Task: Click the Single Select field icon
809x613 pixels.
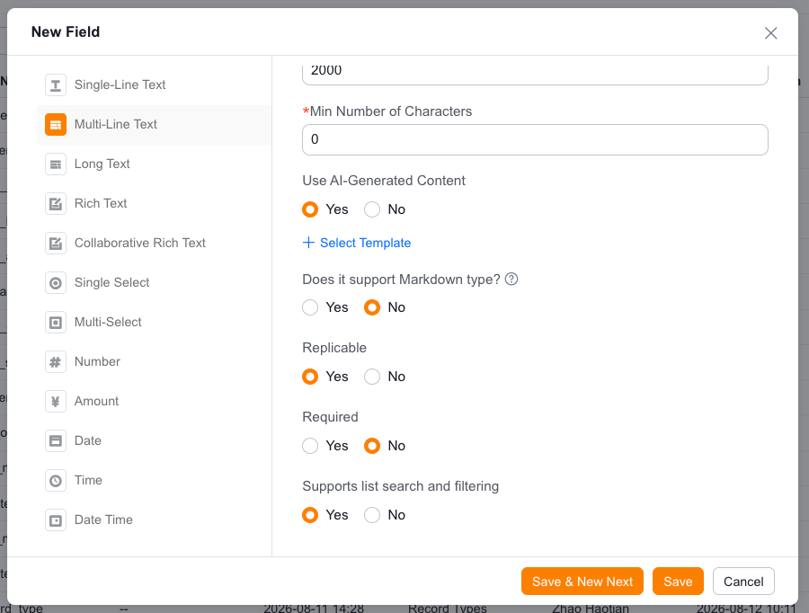Action: (56, 283)
